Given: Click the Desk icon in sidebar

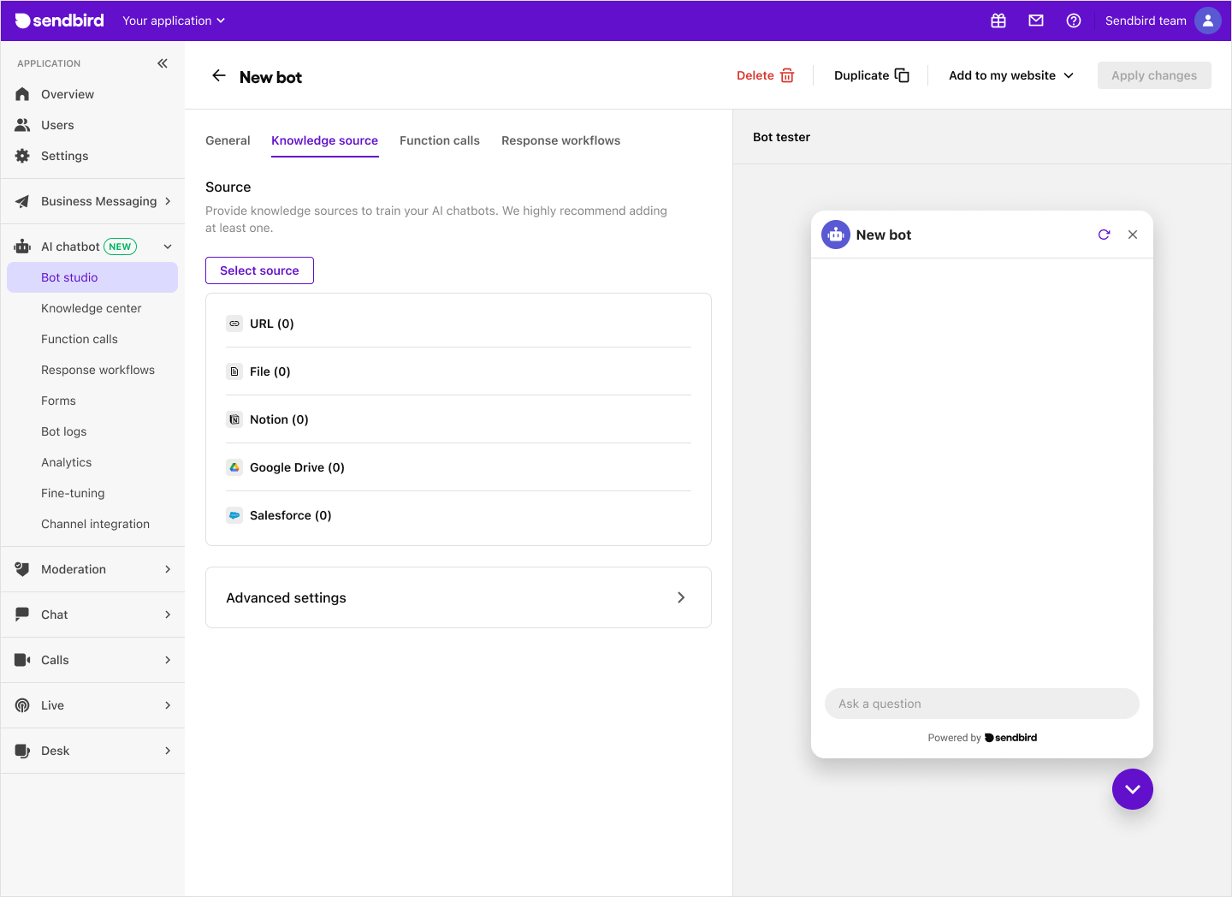Looking at the screenshot, I should tap(22, 751).
